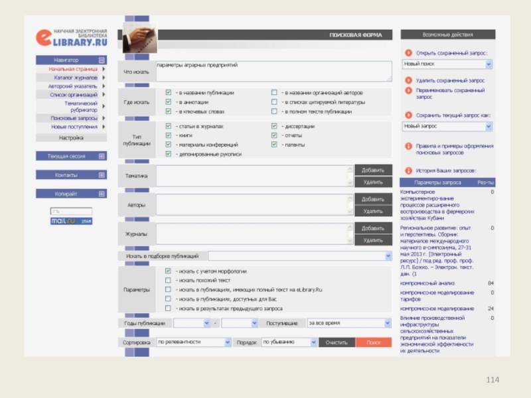
Task: Click the mail.ru rating badge
Action: click(x=71, y=221)
